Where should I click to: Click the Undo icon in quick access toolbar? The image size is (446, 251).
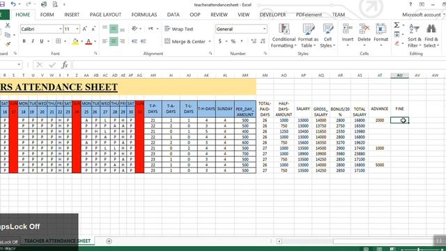coord(13,4)
